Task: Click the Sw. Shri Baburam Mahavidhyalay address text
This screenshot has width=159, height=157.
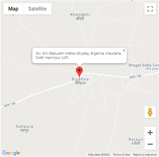Action: (79, 55)
